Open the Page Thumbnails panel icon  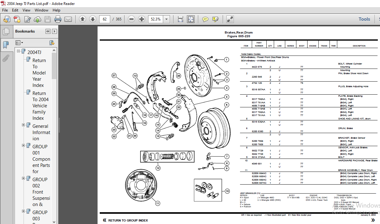click(x=6, y=31)
